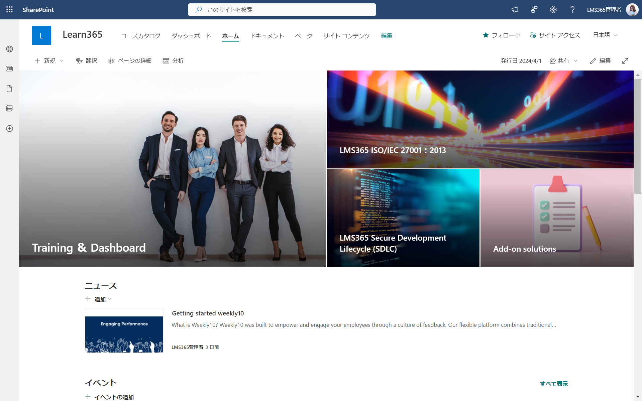Click the scrollbar down arrow
The image size is (642, 401).
coord(638,397)
